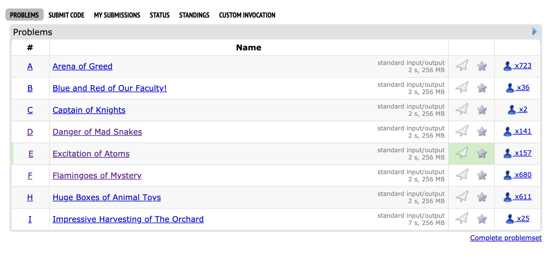Star the Excitation of Atoms problem
The image size is (547, 259).
482,153
